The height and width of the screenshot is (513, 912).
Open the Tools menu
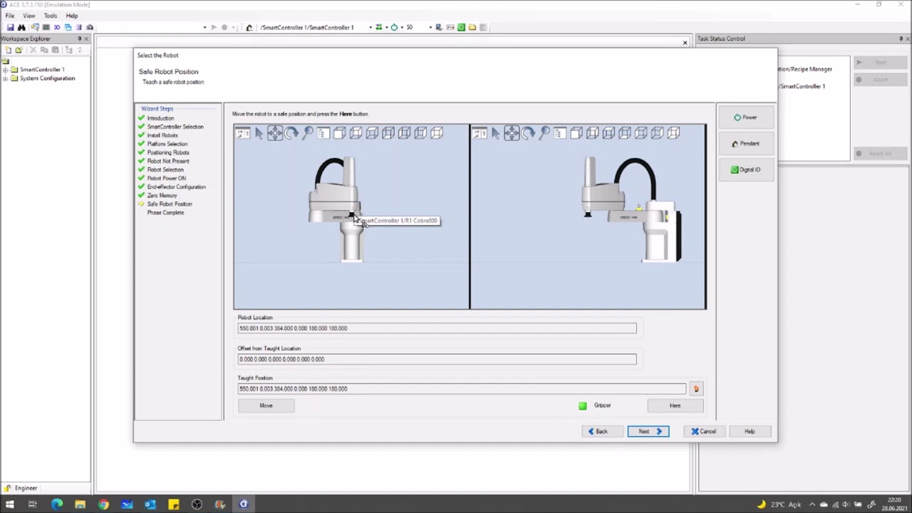[x=51, y=16]
